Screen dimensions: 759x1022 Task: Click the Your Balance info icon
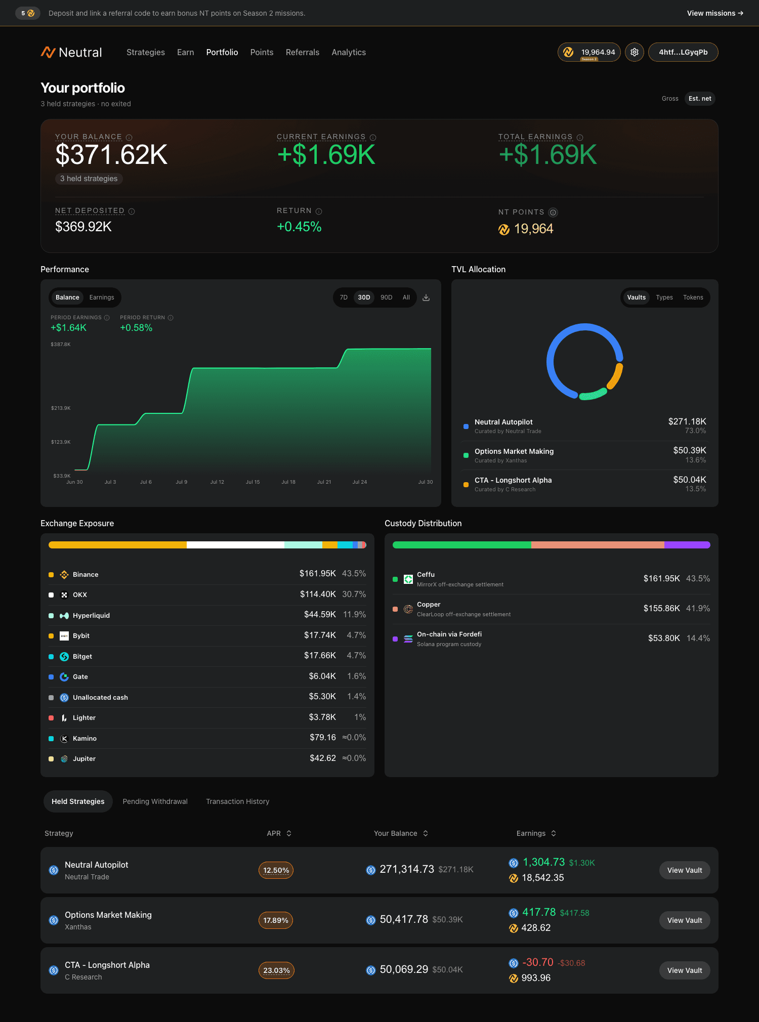coord(129,138)
